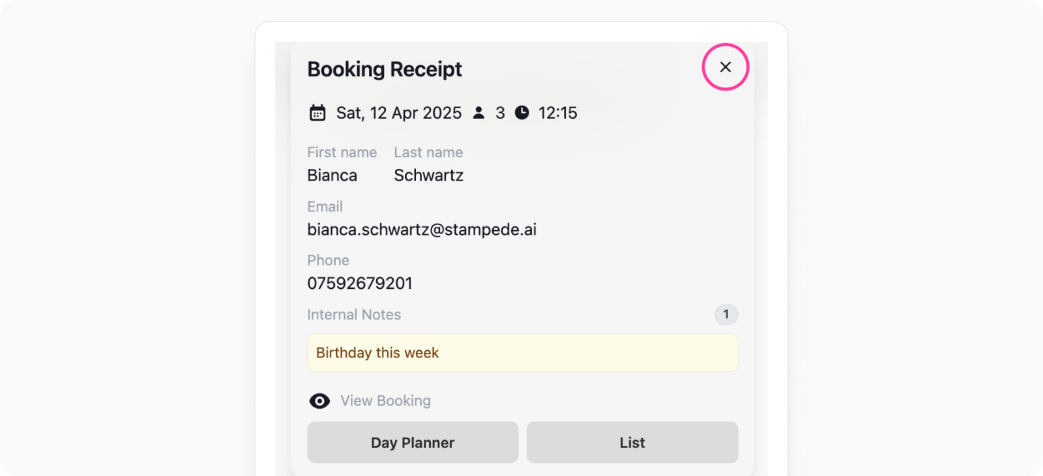Click the booking time 12:15

click(558, 113)
